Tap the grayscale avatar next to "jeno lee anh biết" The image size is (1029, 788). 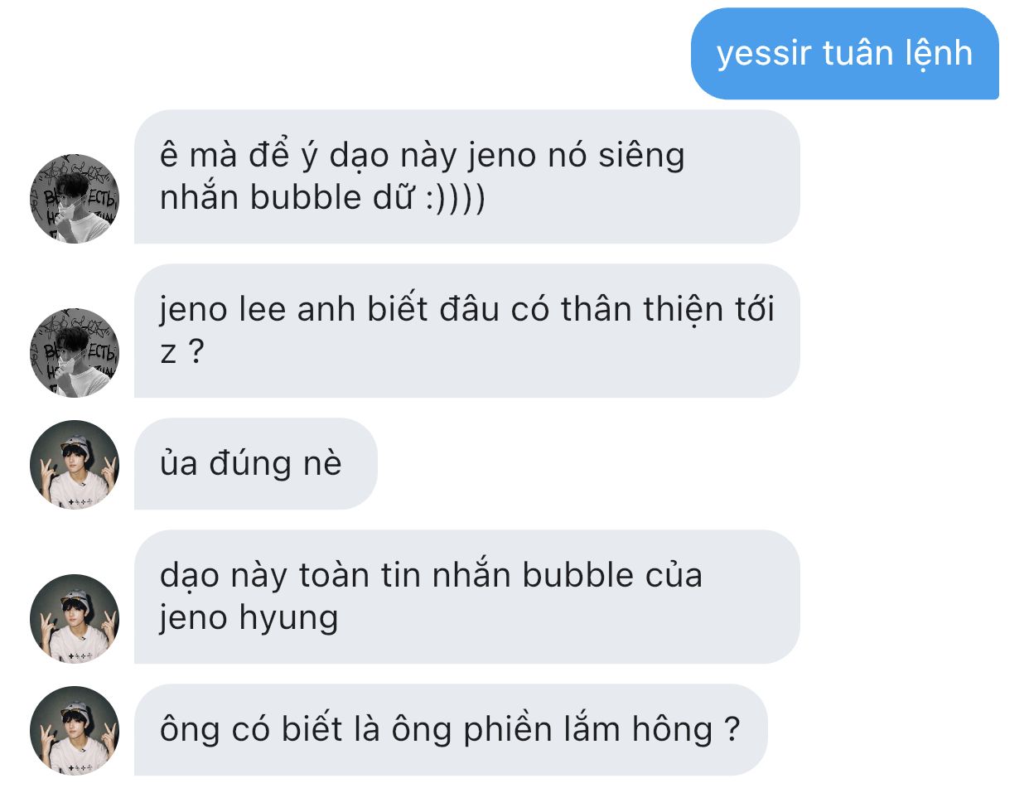tap(74, 352)
